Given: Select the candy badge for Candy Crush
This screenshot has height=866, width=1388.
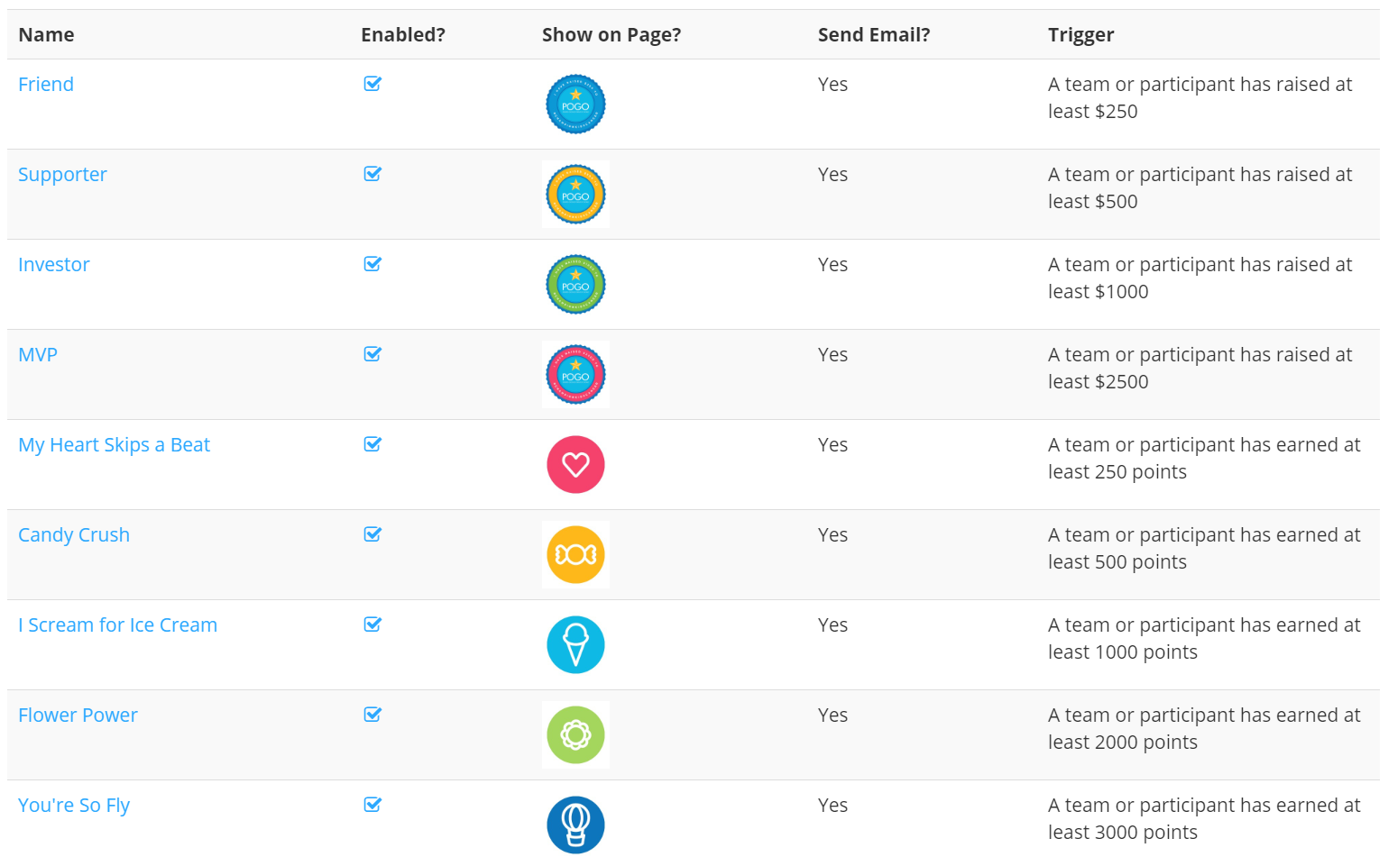Looking at the screenshot, I should tap(575, 554).
